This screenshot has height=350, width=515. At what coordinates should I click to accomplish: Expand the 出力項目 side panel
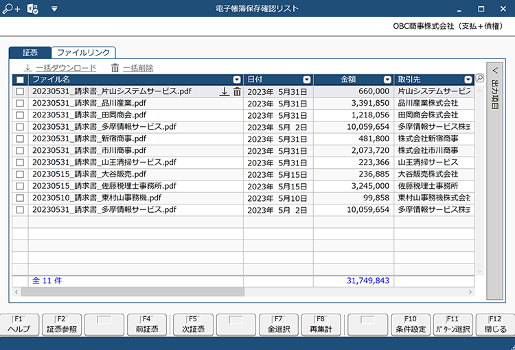494,180
